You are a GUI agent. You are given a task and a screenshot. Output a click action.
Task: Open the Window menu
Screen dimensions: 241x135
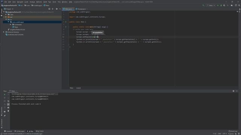(x=64, y=2)
